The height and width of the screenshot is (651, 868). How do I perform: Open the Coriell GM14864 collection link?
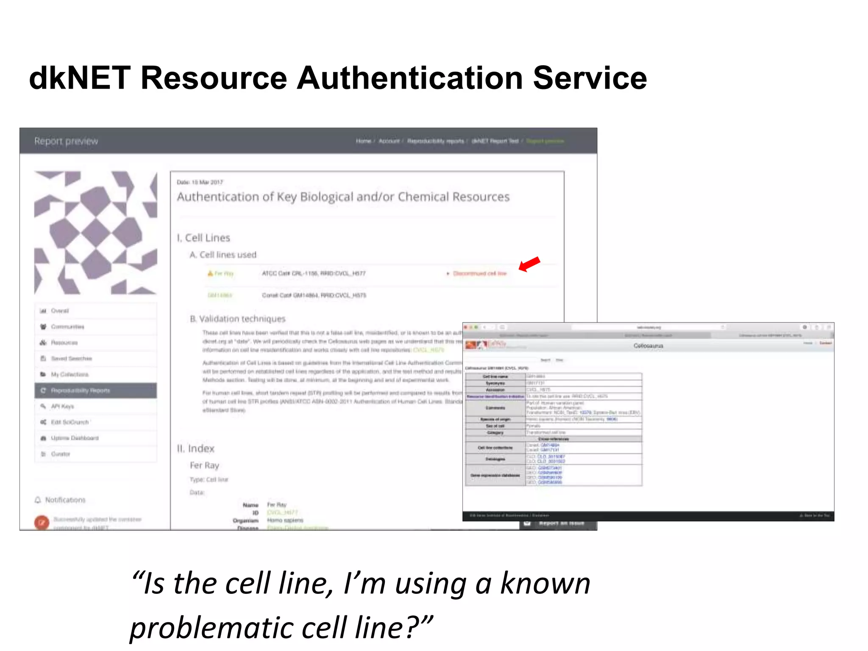coord(550,445)
